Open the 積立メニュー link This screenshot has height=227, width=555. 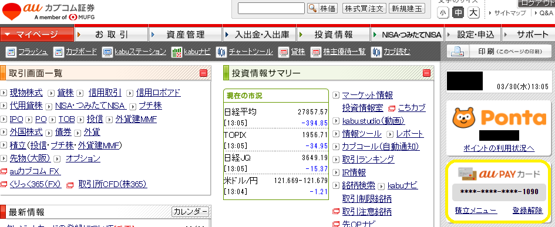click(x=476, y=211)
